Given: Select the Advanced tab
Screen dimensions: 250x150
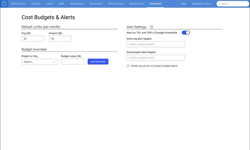Looking at the screenshot, I should coord(155,4).
